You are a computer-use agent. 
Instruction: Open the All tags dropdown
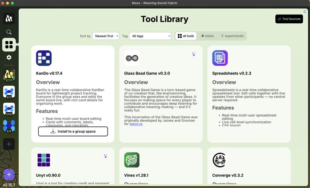150,36
